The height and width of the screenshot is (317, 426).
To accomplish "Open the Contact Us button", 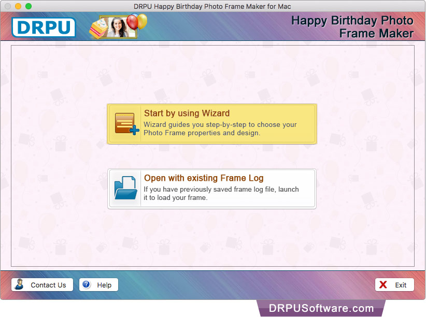I will 42,285.
